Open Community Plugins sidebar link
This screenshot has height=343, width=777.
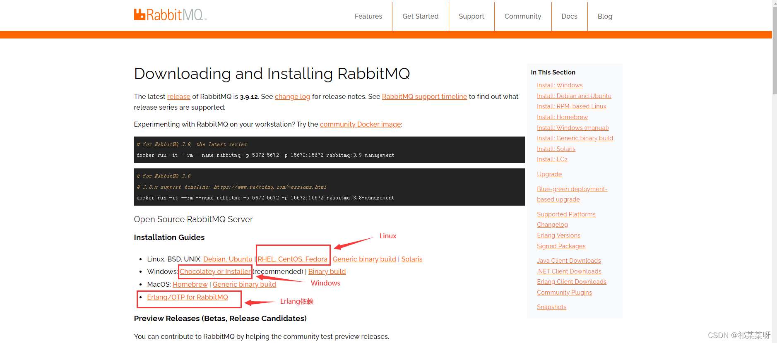pos(564,293)
